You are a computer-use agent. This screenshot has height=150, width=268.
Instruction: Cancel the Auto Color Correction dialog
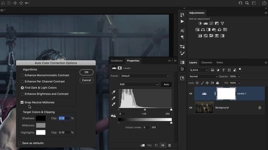coord(87,80)
